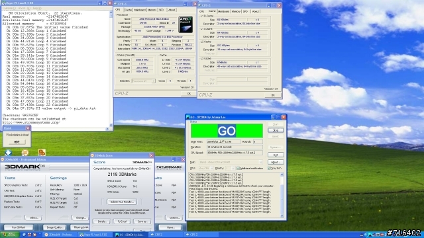This screenshot has width=424, height=238.
Task: Click OK in the left CPU-Z window
Action: pos(189,94)
